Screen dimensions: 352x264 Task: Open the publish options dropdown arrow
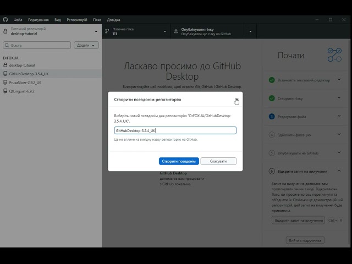[251, 31]
